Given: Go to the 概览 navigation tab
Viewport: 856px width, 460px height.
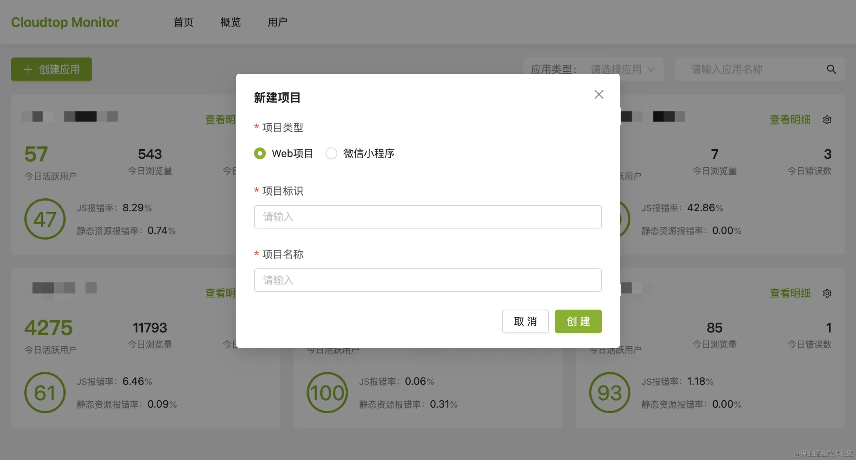Looking at the screenshot, I should click(231, 22).
